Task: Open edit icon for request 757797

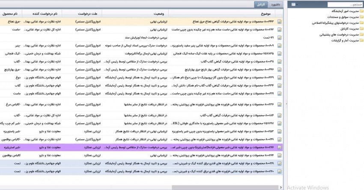Action: pyautogui.click(x=280, y=123)
